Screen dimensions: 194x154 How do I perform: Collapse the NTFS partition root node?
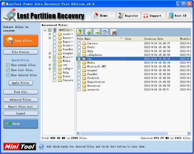tap(45, 30)
